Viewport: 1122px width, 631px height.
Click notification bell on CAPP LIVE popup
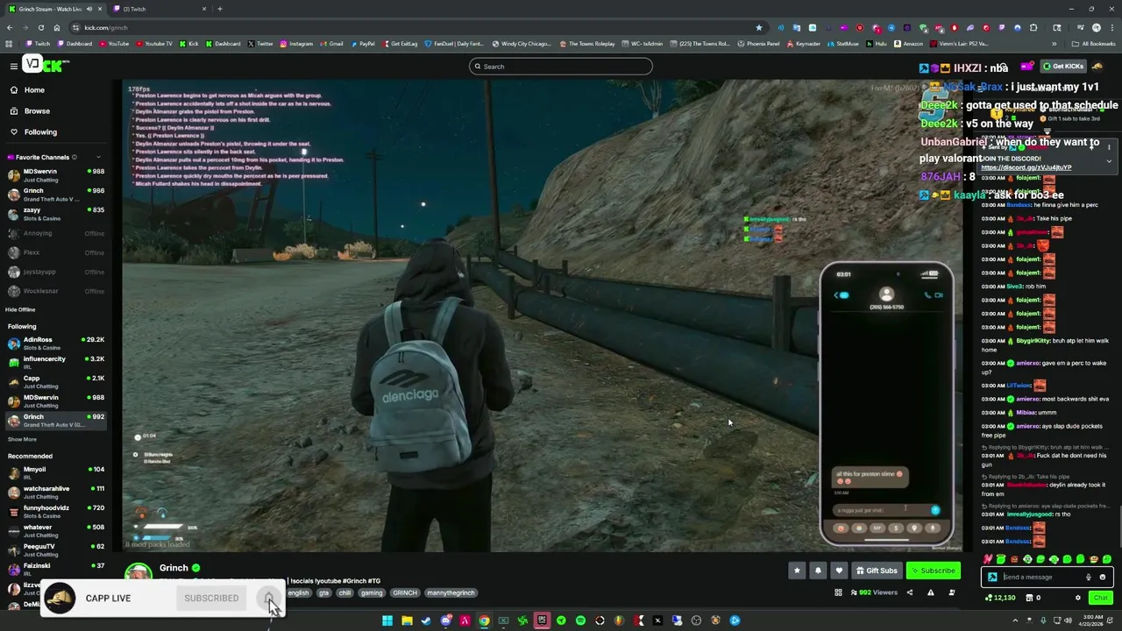click(268, 598)
